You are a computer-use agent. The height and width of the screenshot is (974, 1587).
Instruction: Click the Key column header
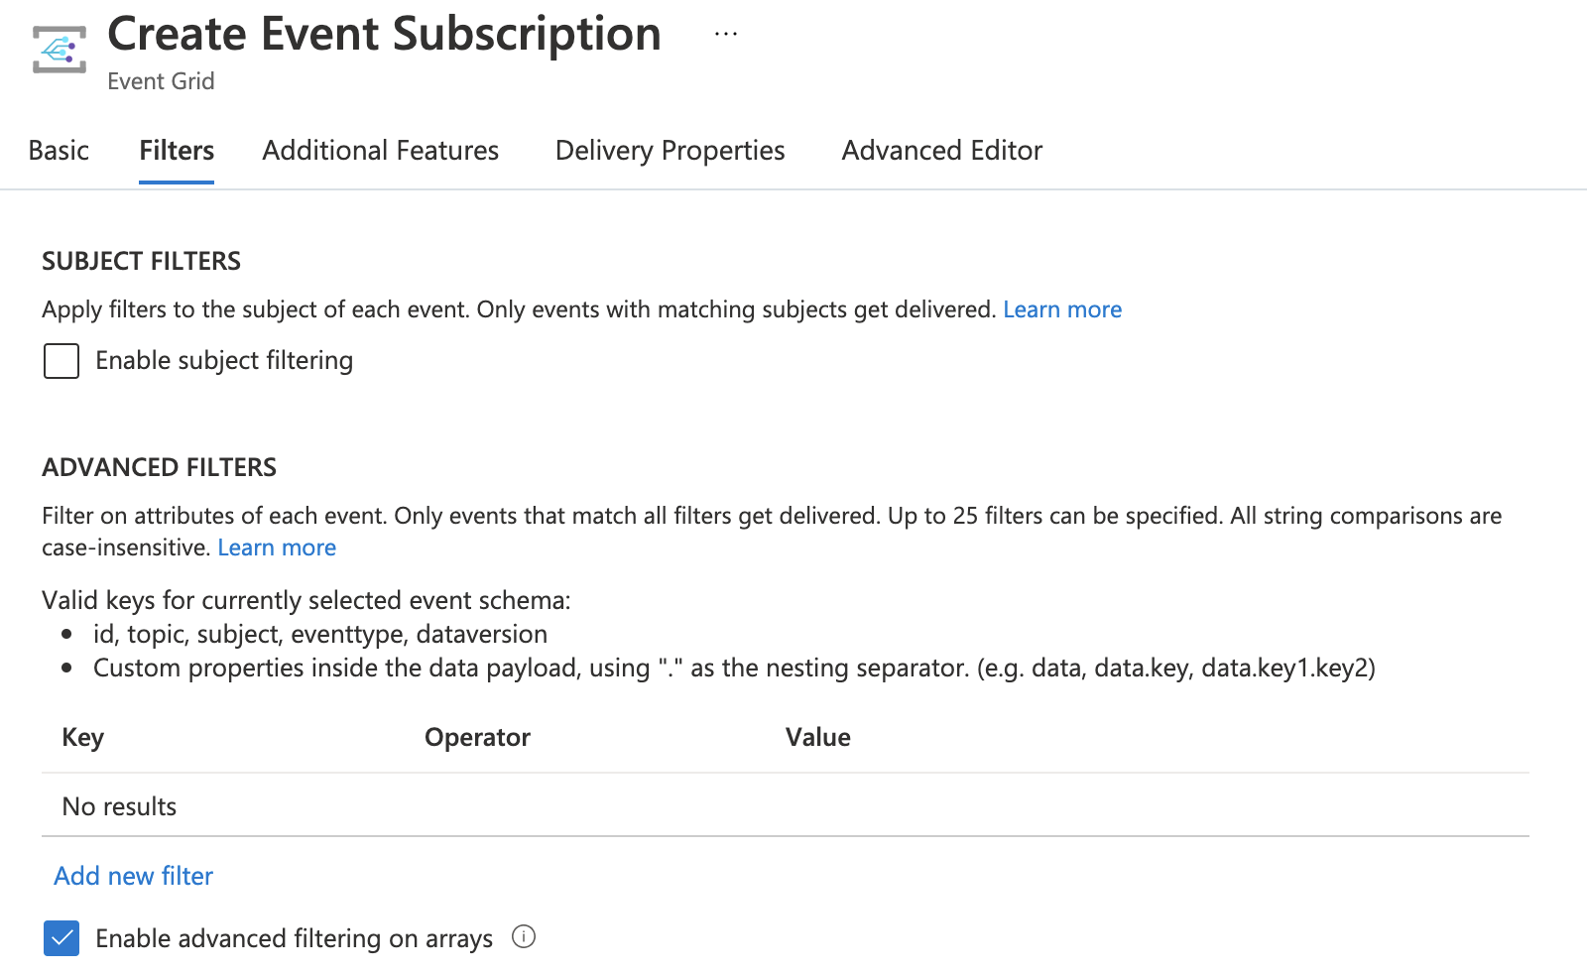point(83,737)
